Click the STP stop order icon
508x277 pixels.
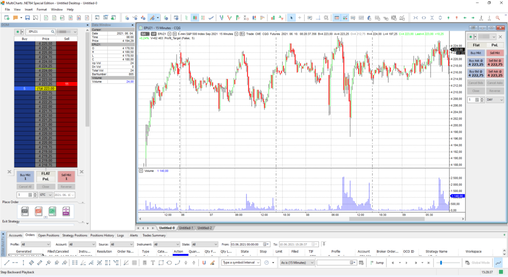tap(24, 211)
